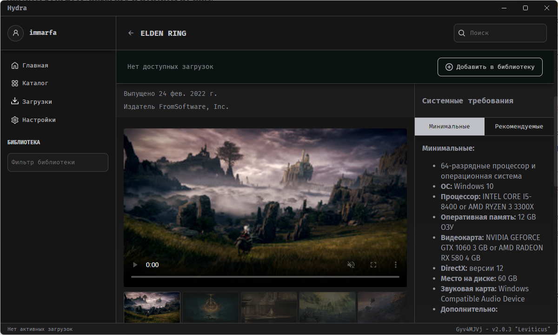Screen dimensions: 558x335
Task: Click the settings gear icon
Action: (x=15, y=120)
